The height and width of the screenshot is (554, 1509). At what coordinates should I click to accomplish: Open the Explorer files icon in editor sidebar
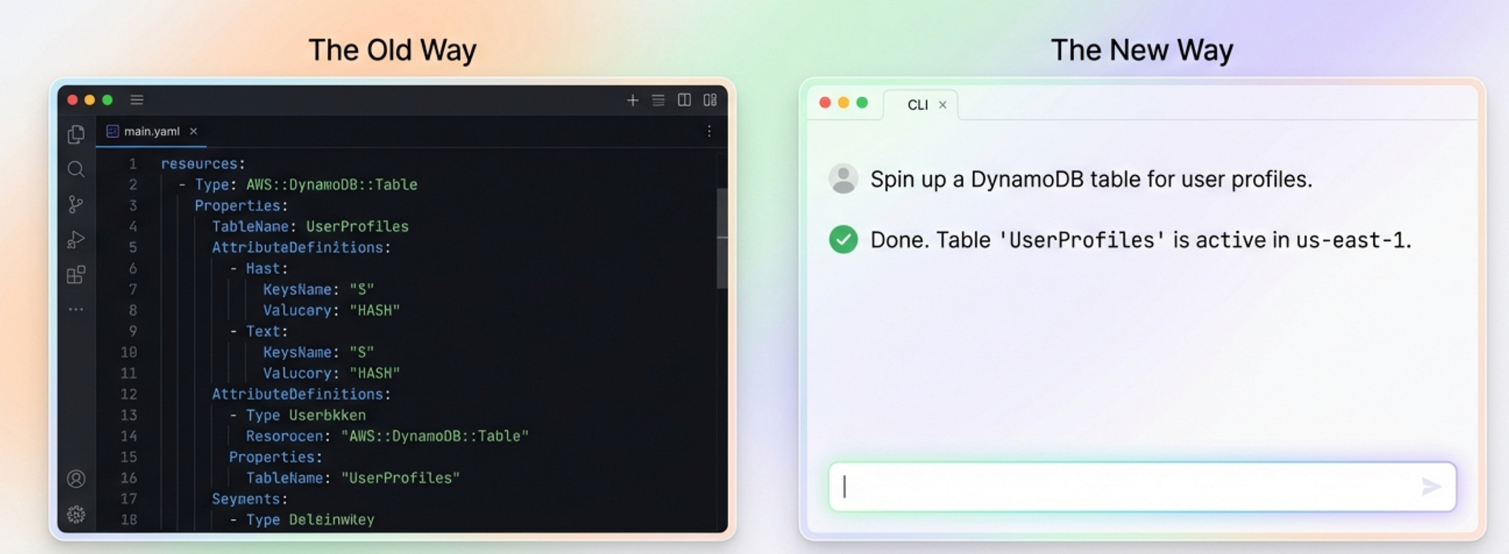tap(76, 134)
